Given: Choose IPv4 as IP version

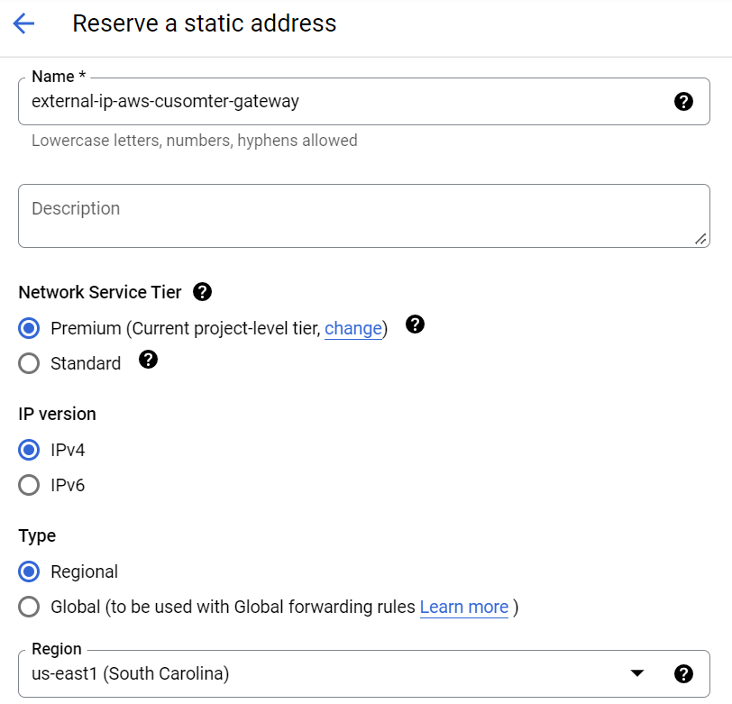Looking at the screenshot, I should [x=29, y=450].
